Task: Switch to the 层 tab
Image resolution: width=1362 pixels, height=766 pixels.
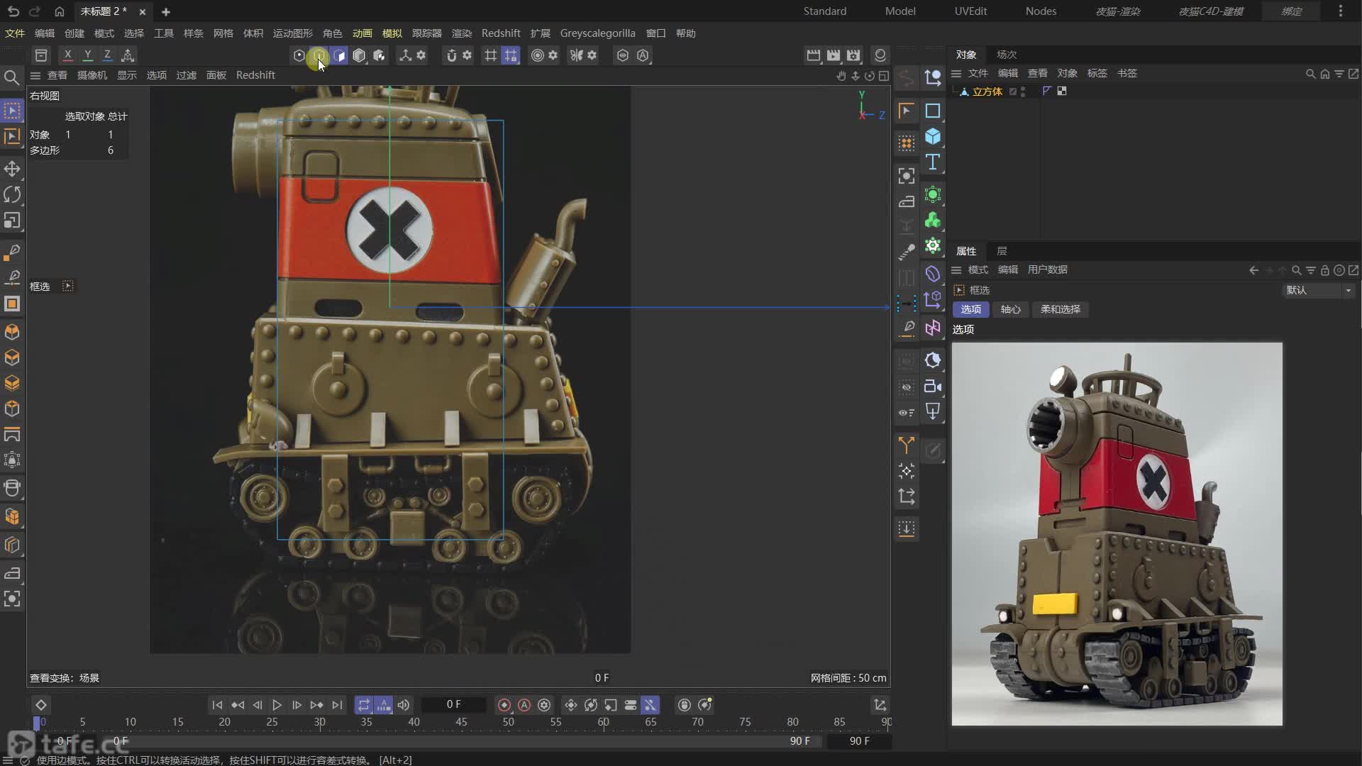Action: [x=1002, y=251]
